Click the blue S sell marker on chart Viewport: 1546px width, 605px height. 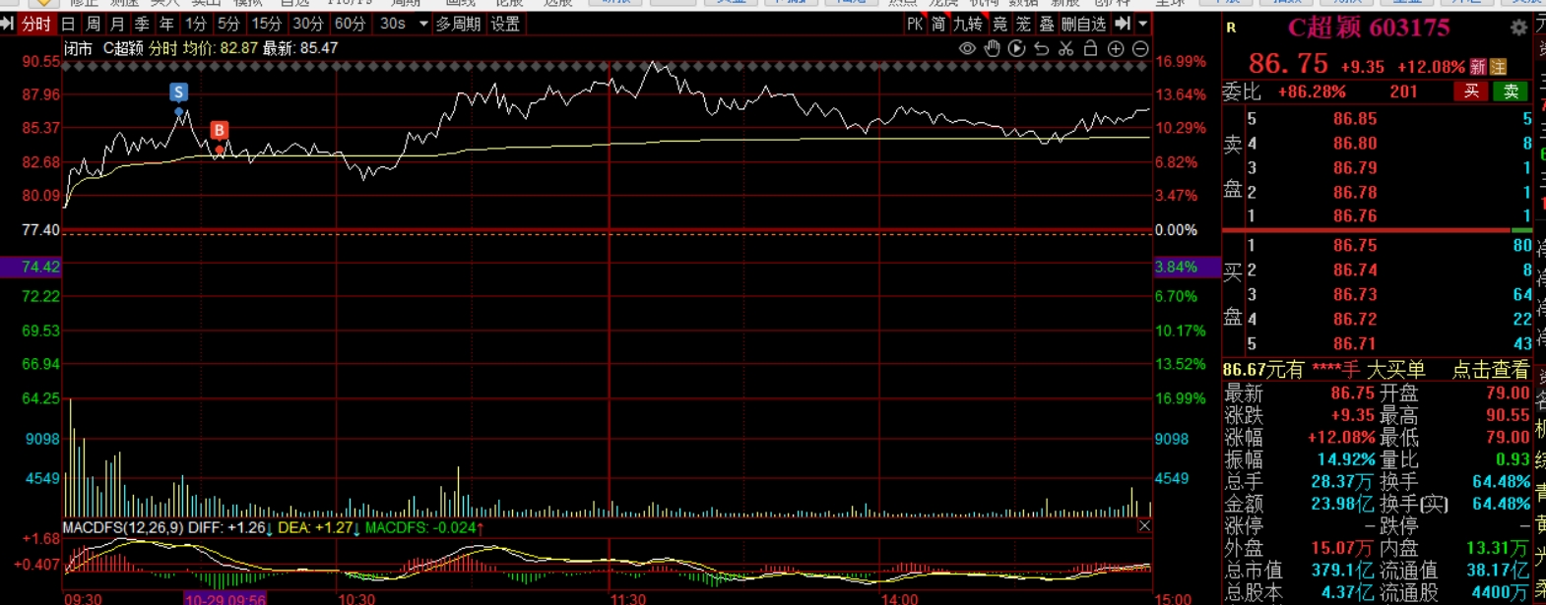click(178, 91)
